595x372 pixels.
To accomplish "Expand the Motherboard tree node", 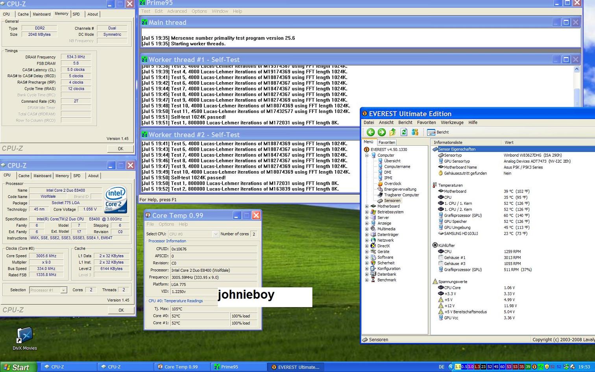I will pos(367,206).
